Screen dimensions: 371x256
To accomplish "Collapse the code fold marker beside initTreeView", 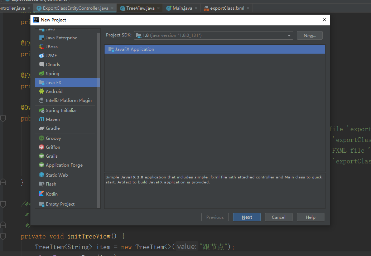I will [x=3, y=236].
